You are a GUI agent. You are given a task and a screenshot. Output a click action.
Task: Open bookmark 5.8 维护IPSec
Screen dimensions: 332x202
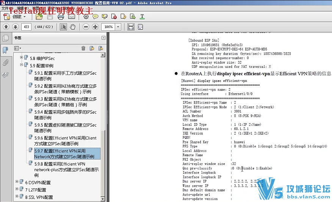(42, 58)
